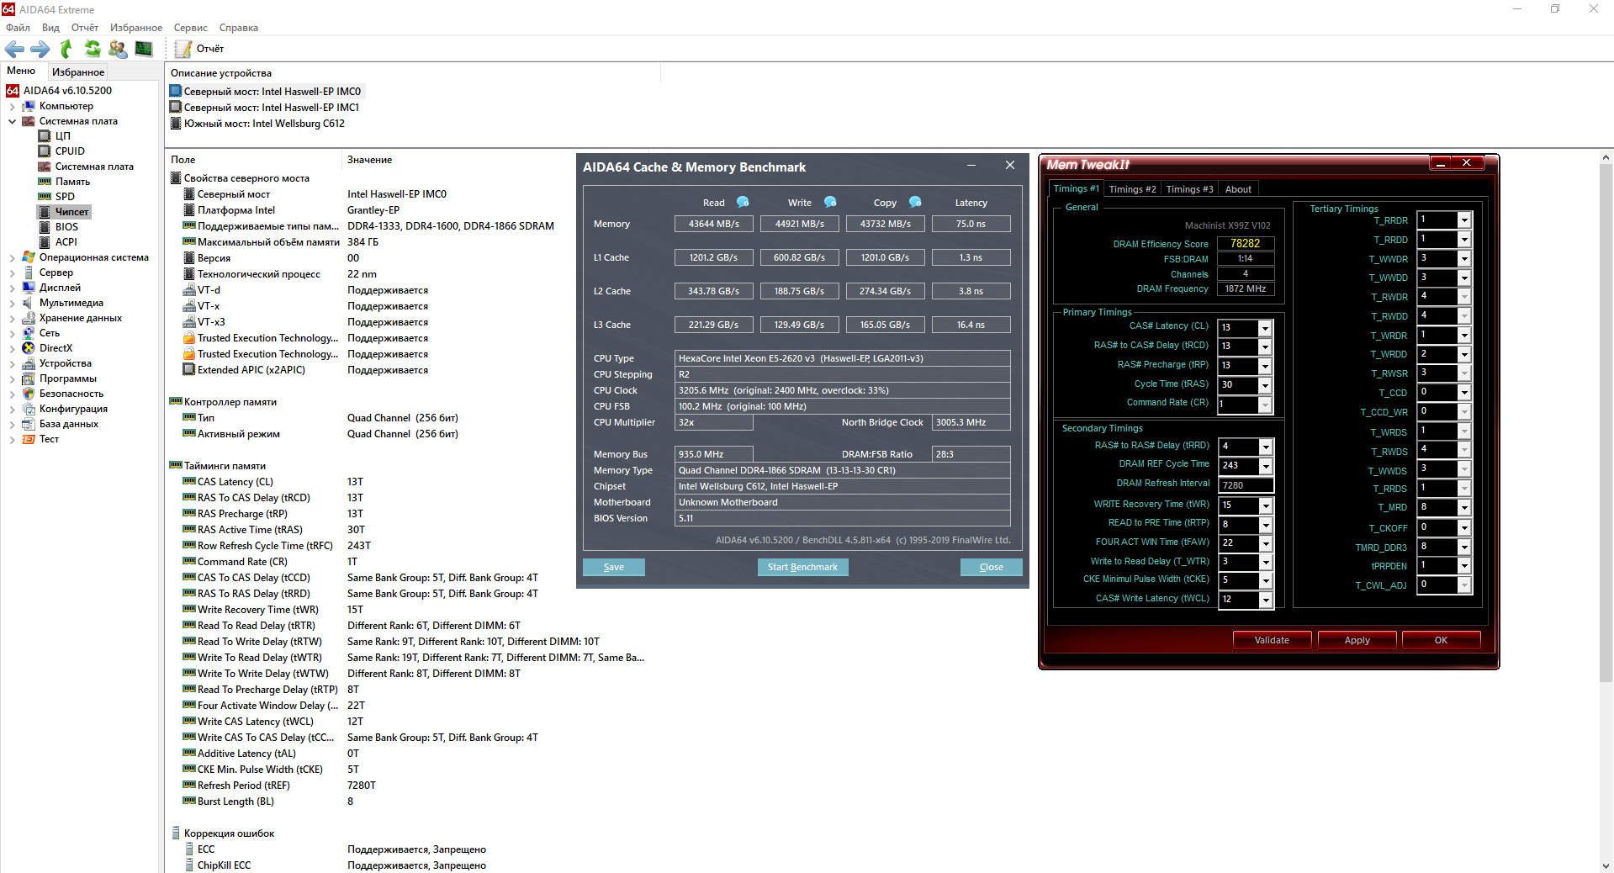This screenshot has width=1614, height=873.
Task: Open the About tab in MemTweakIt
Action: 1238,189
